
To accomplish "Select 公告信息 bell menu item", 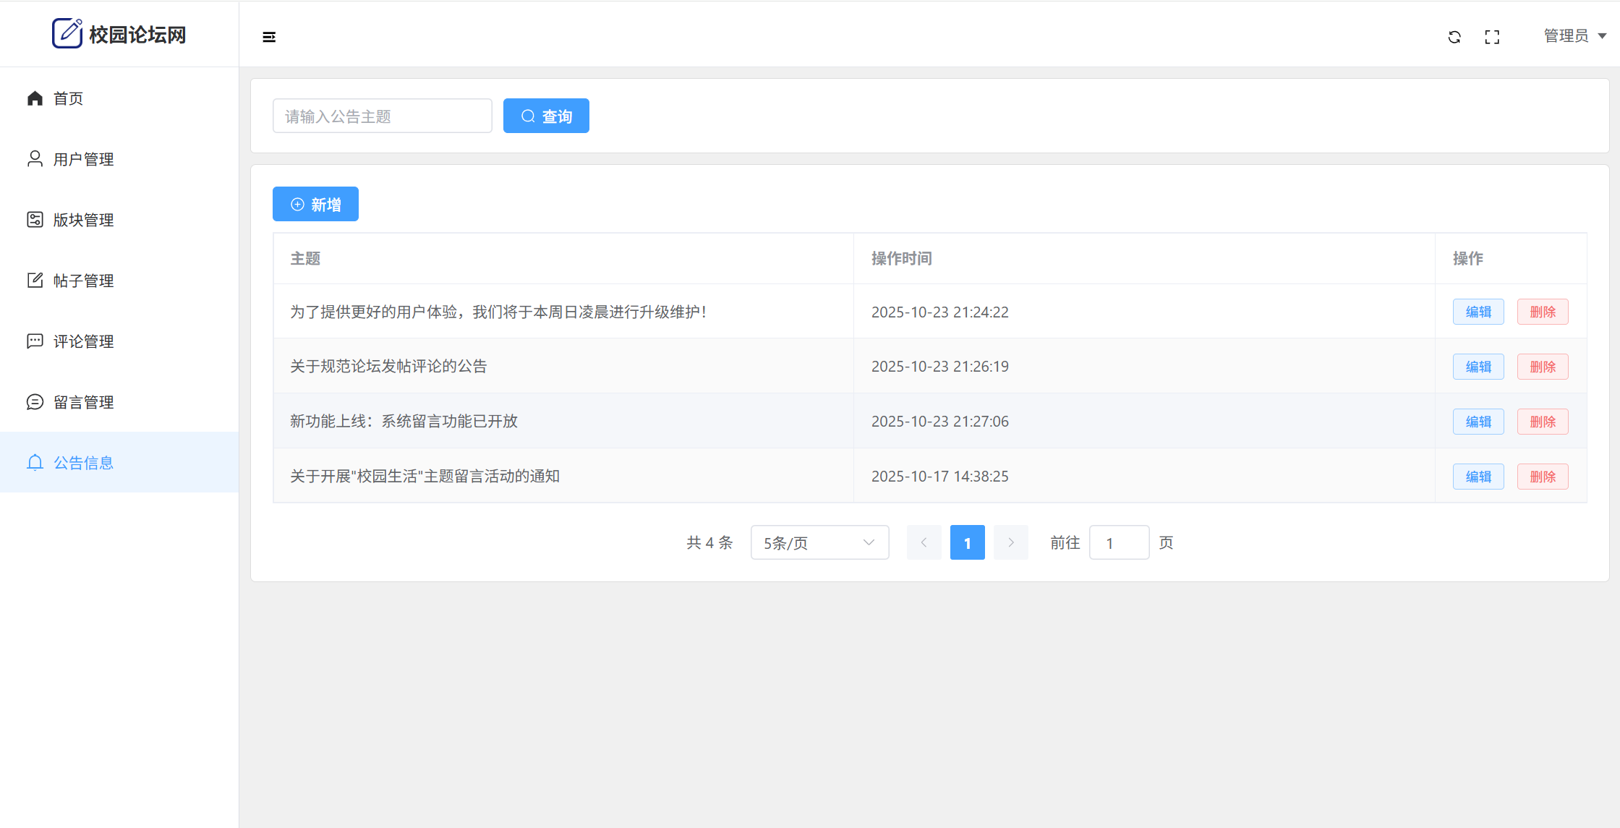I will point(83,463).
